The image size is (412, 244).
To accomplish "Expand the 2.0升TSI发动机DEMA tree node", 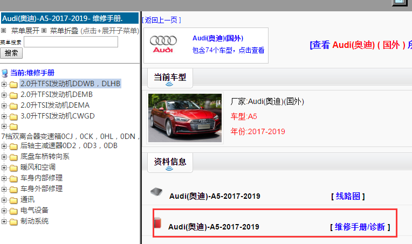I will click(x=4, y=106).
